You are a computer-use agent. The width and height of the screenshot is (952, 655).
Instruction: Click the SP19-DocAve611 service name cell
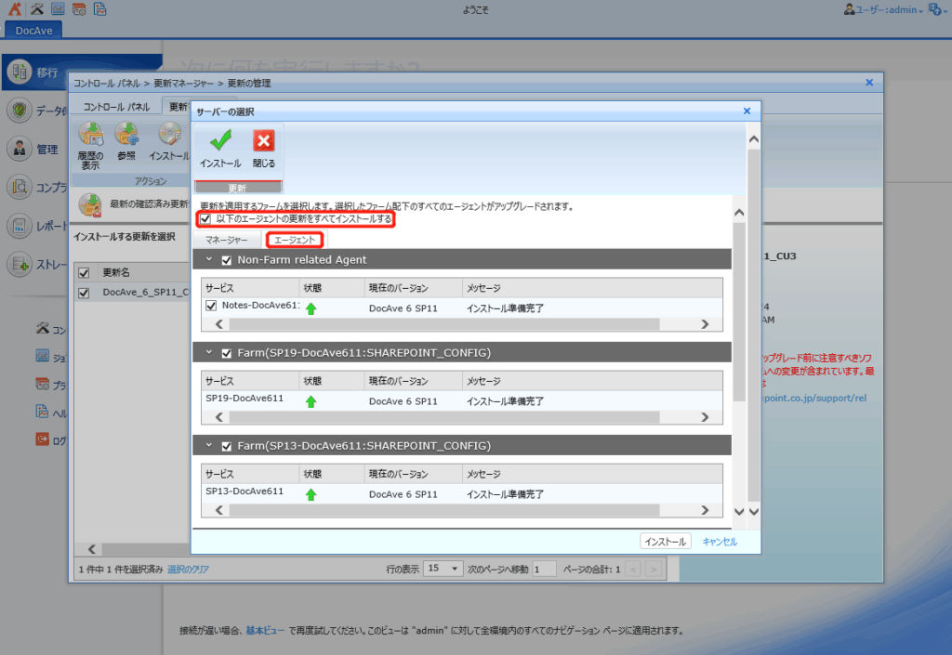(x=245, y=399)
